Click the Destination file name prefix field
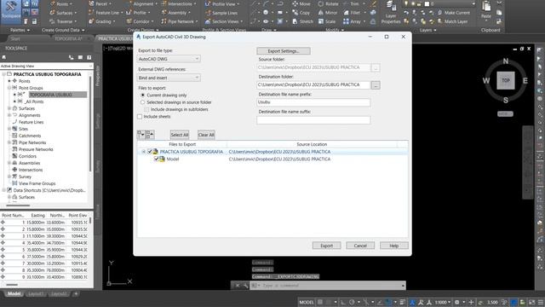 point(313,102)
